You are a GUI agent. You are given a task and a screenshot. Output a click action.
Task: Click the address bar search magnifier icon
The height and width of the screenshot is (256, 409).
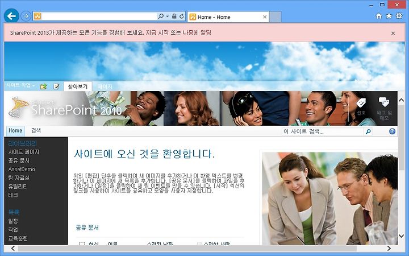pyautogui.click(x=161, y=16)
